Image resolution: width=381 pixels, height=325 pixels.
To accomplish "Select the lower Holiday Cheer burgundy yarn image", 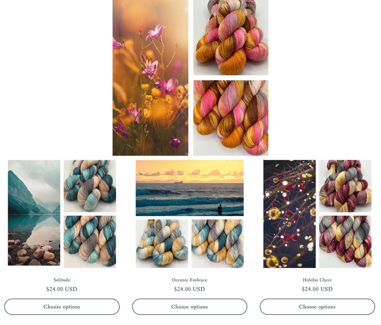I will pyautogui.click(x=345, y=242).
